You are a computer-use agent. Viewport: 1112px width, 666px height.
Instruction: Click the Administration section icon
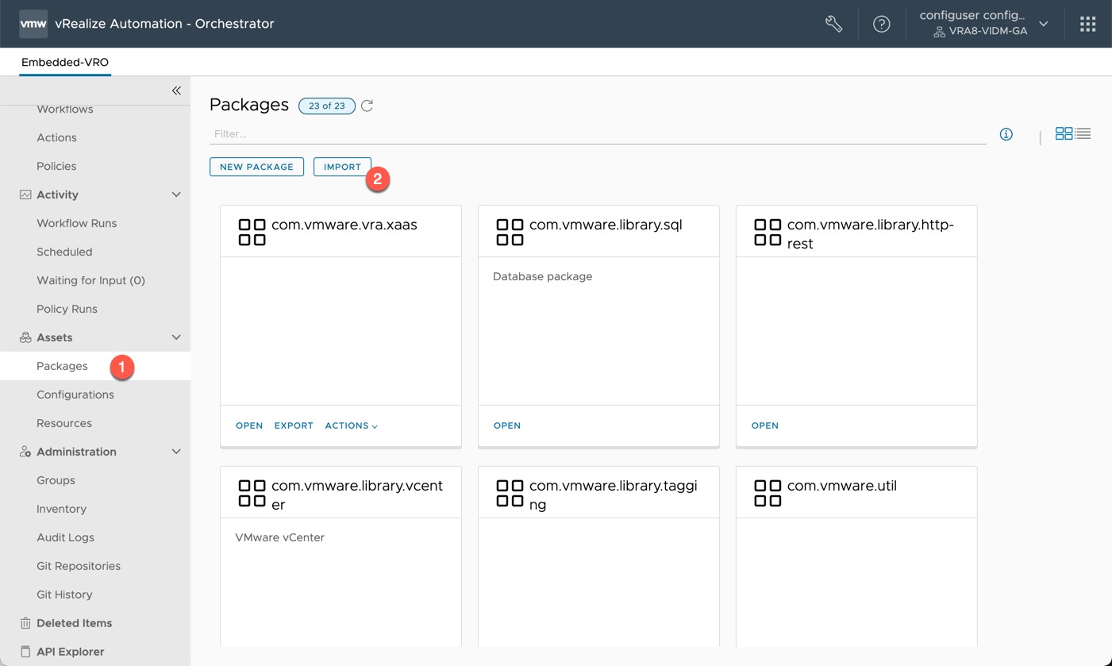click(x=25, y=452)
